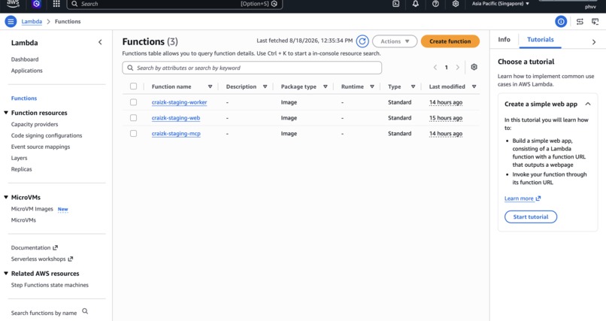Screen dimensions: 606x321
Task: Open Serverless workshops external link icon
Action: click(71, 259)
